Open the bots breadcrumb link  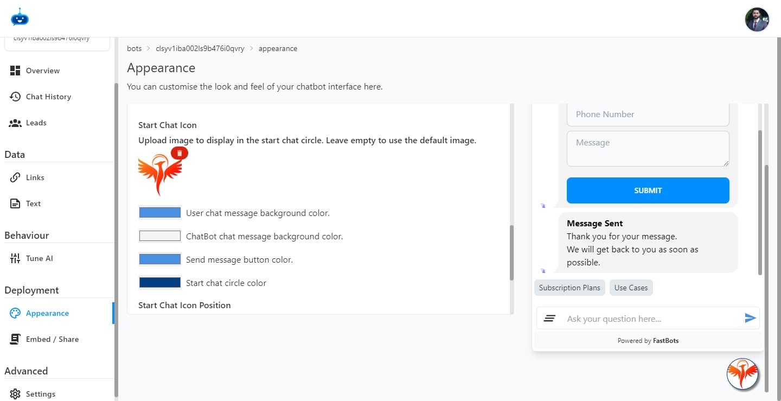(x=134, y=48)
